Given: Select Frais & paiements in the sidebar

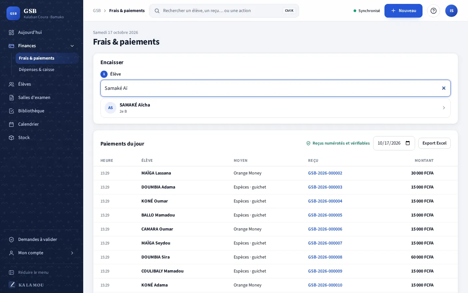Looking at the screenshot, I should pyautogui.click(x=47, y=58).
